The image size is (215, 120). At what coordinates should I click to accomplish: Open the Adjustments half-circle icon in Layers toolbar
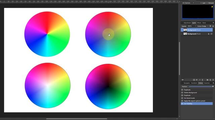click(x=197, y=80)
